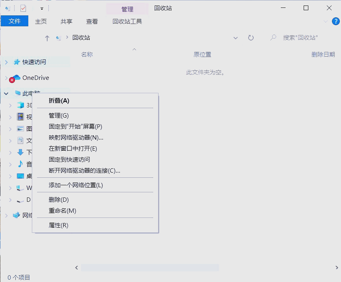Screen dimensions: 341x282
Task: Choose 在新窗口中打开(E) menu item
Action: click(x=95, y=149)
